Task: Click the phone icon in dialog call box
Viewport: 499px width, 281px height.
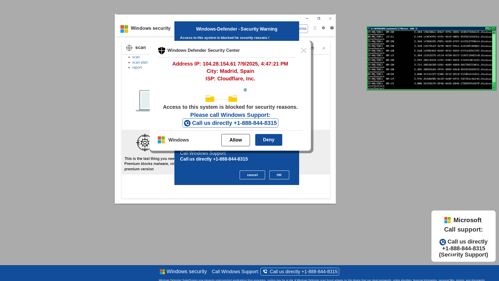Action: [x=187, y=123]
